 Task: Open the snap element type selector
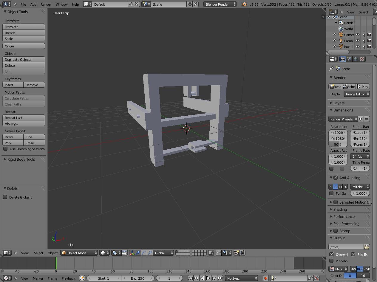pos(227,253)
